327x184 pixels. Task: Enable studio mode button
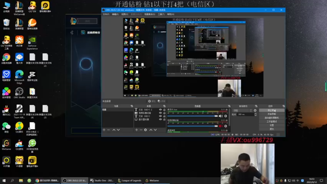click(x=271, y=121)
